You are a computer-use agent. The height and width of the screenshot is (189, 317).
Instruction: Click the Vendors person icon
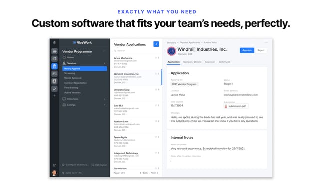pyautogui.click(x=64, y=63)
